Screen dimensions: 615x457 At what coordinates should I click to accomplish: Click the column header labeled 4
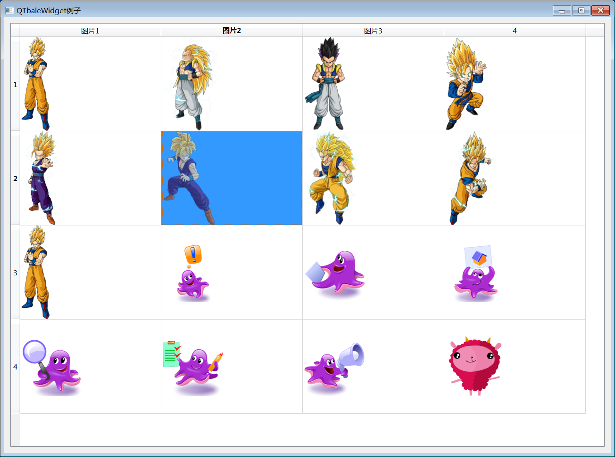[x=515, y=31]
